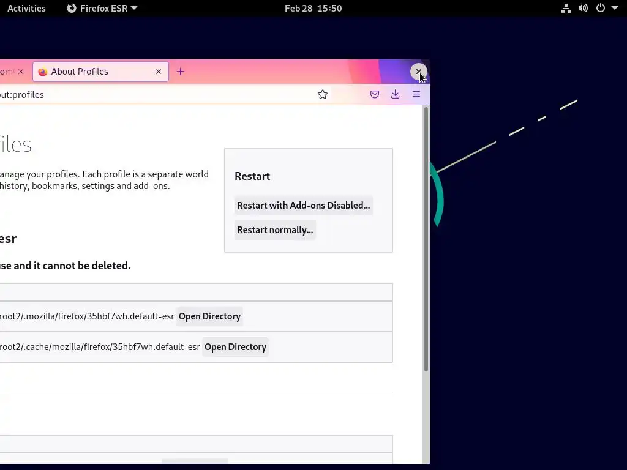Click the .mozilla/firefox/35hbf7wh.default-esr path text
627x470 pixels.
[x=87, y=316]
